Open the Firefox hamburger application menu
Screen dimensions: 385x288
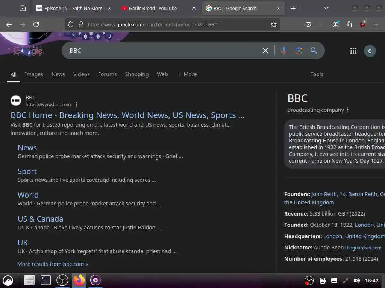(376, 24)
